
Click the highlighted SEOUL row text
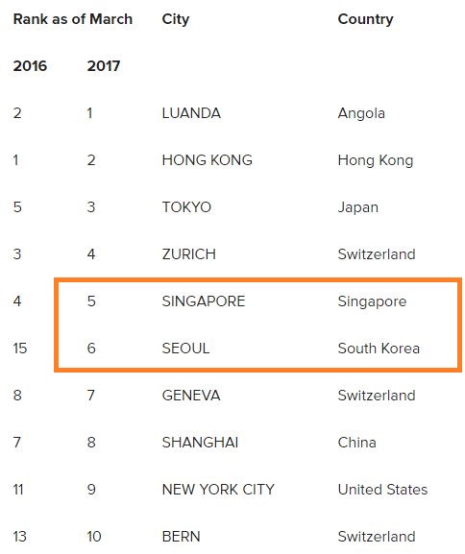(x=185, y=349)
